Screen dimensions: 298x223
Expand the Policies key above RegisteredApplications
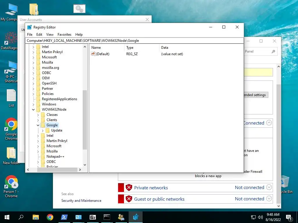[33, 94]
